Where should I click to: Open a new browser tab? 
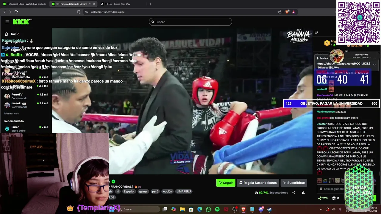150,4
